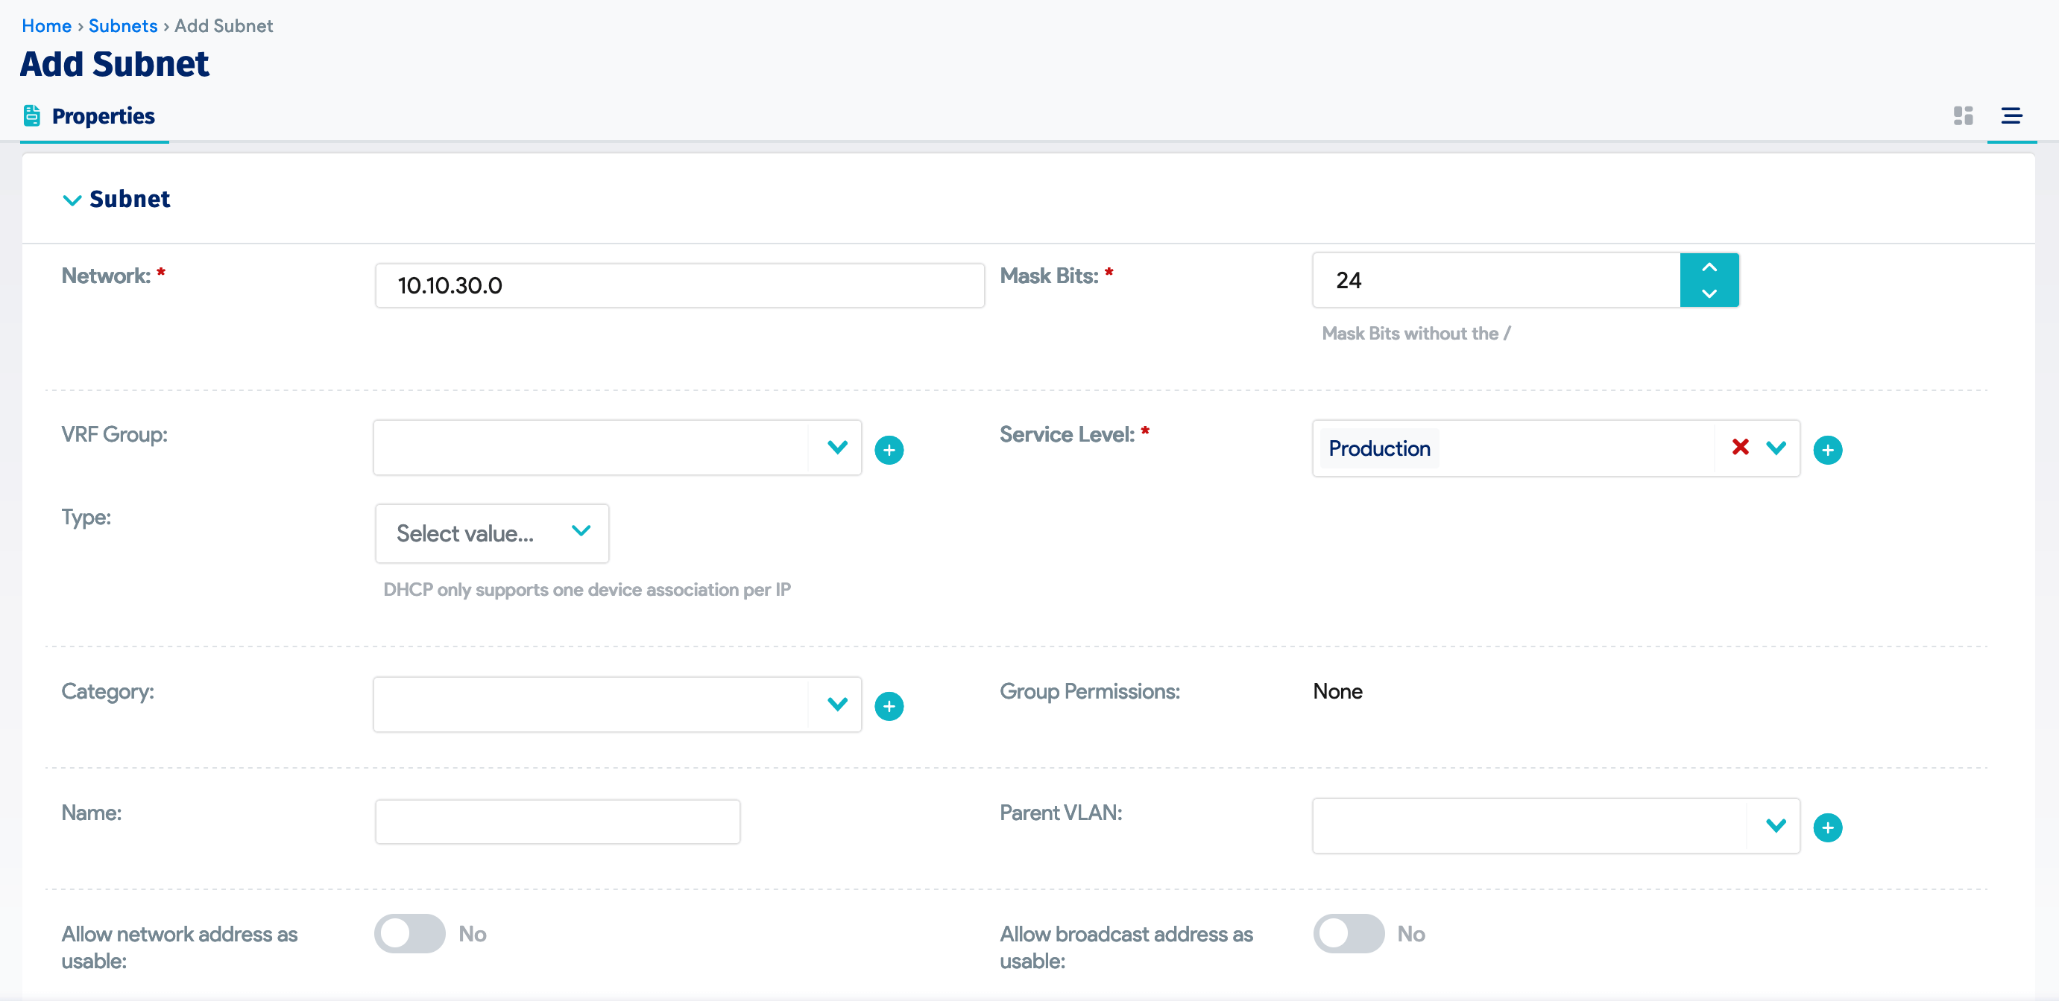Enable allow network address as usable
This screenshot has width=2059, height=1001.
click(x=409, y=933)
